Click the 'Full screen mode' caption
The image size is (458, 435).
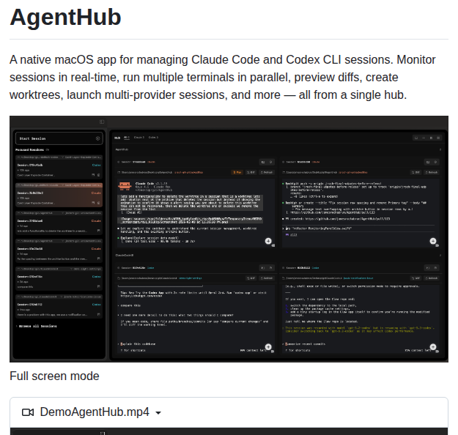point(54,376)
